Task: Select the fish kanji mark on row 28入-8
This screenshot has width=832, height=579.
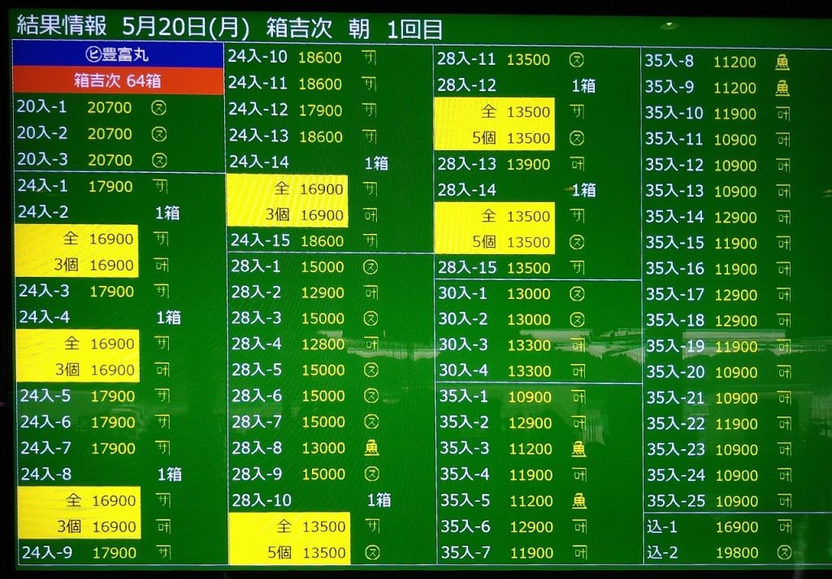Action: (x=371, y=447)
